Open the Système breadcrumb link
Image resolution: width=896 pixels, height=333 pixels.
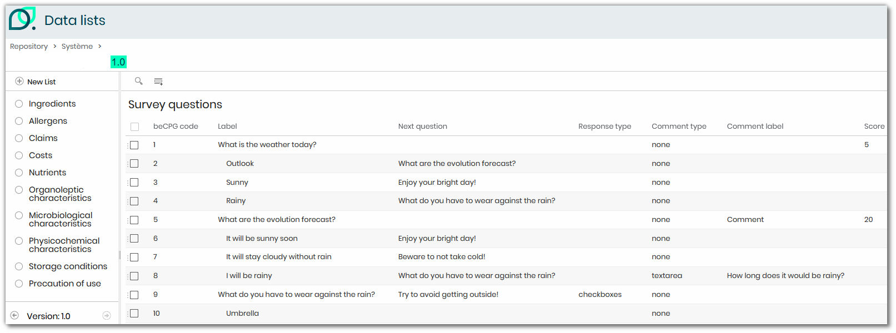(77, 46)
